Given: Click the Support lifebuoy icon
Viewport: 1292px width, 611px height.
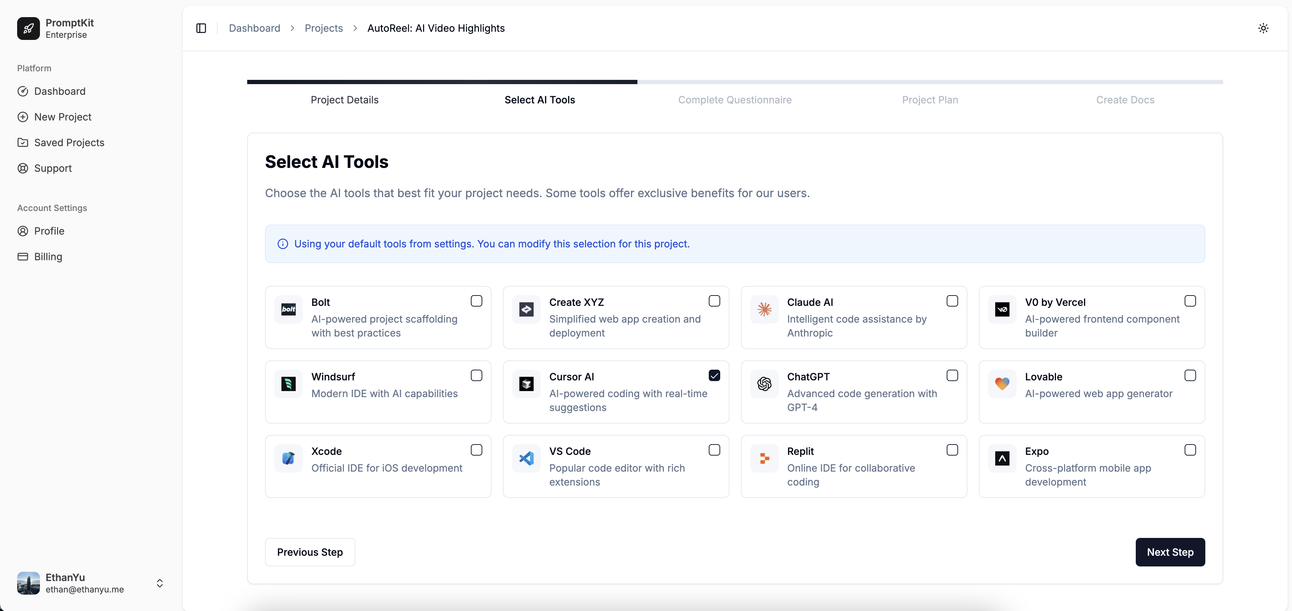Looking at the screenshot, I should pyautogui.click(x=22, y=168).
